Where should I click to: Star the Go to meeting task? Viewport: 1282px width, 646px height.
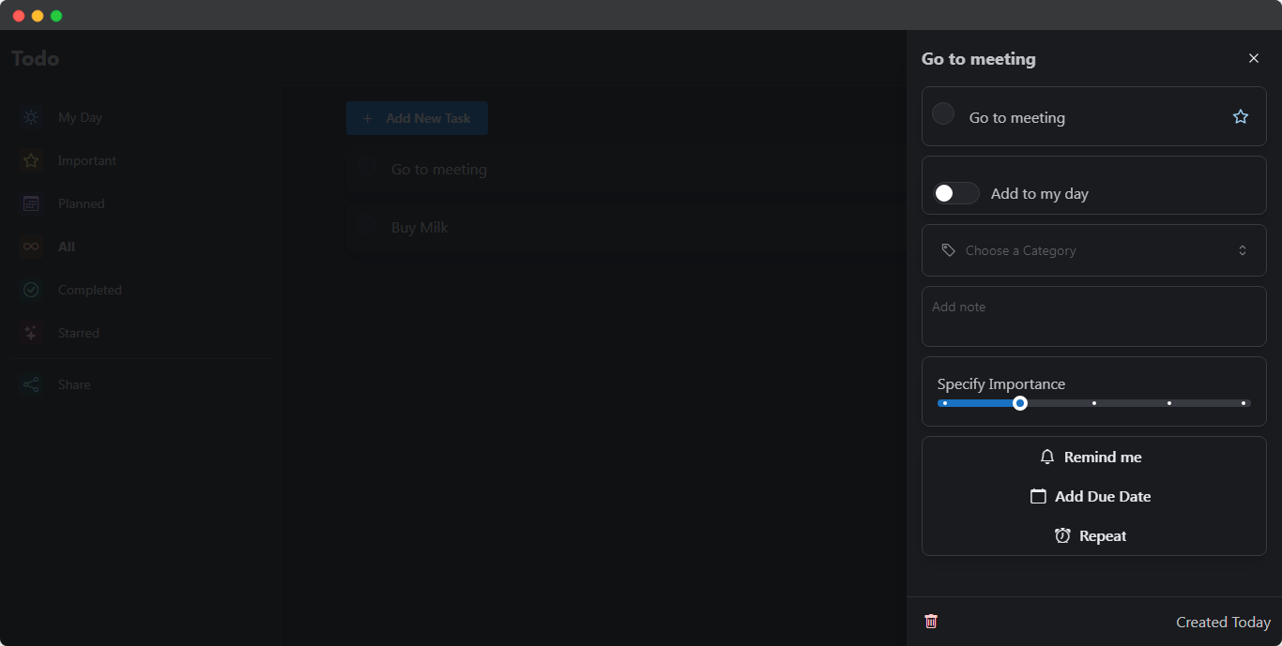coord(1240,116)
